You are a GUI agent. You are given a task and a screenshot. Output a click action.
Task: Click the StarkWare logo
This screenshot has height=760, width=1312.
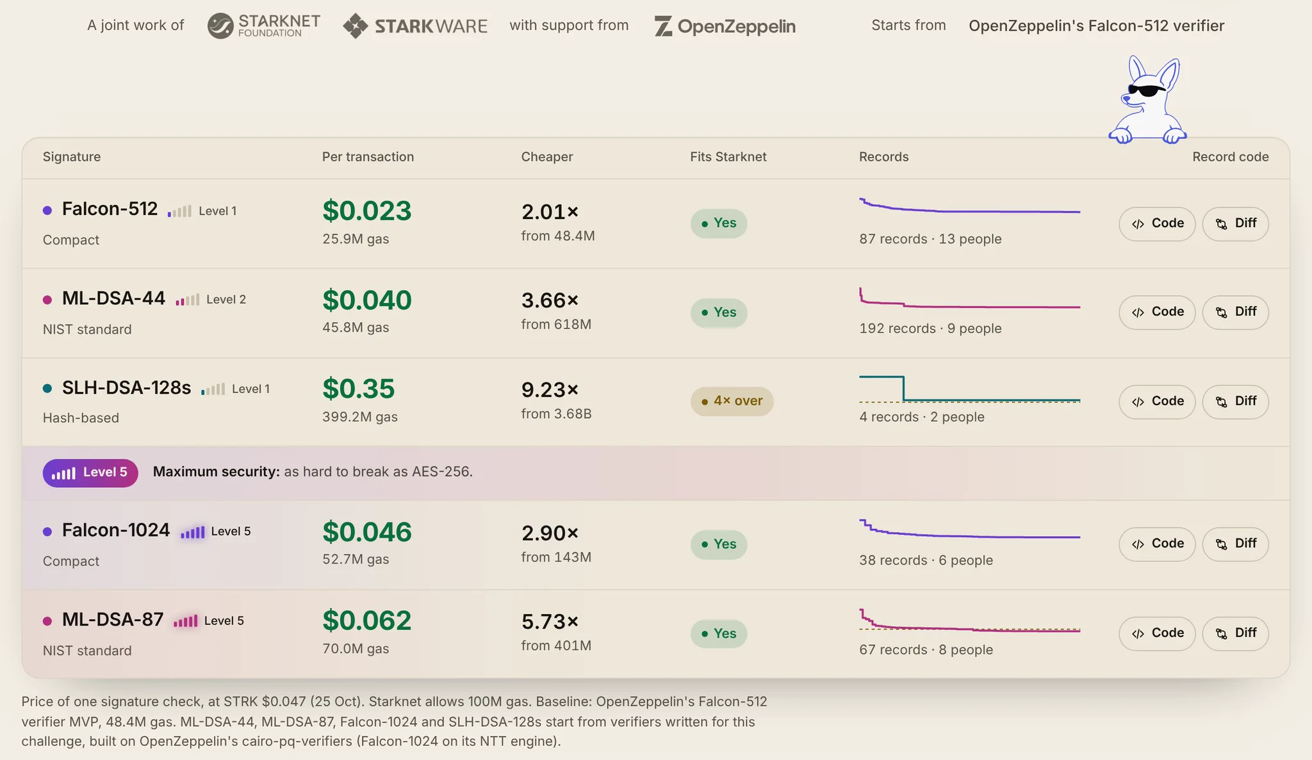[x=415, y=26]
